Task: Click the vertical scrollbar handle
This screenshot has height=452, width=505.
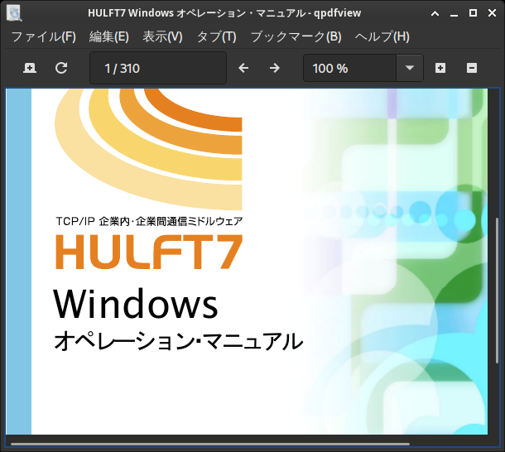Action: click(498, 291)
